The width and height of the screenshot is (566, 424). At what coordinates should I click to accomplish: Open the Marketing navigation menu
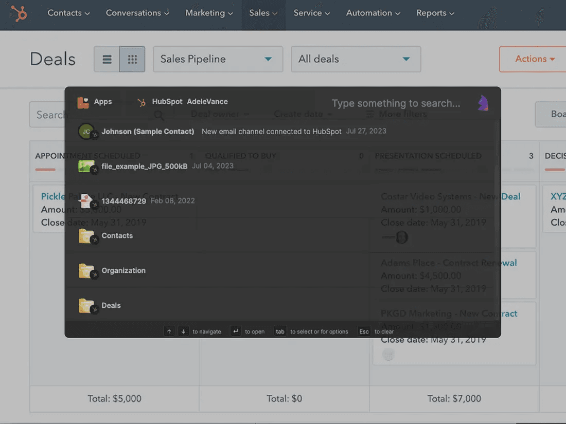click(209, 13)
